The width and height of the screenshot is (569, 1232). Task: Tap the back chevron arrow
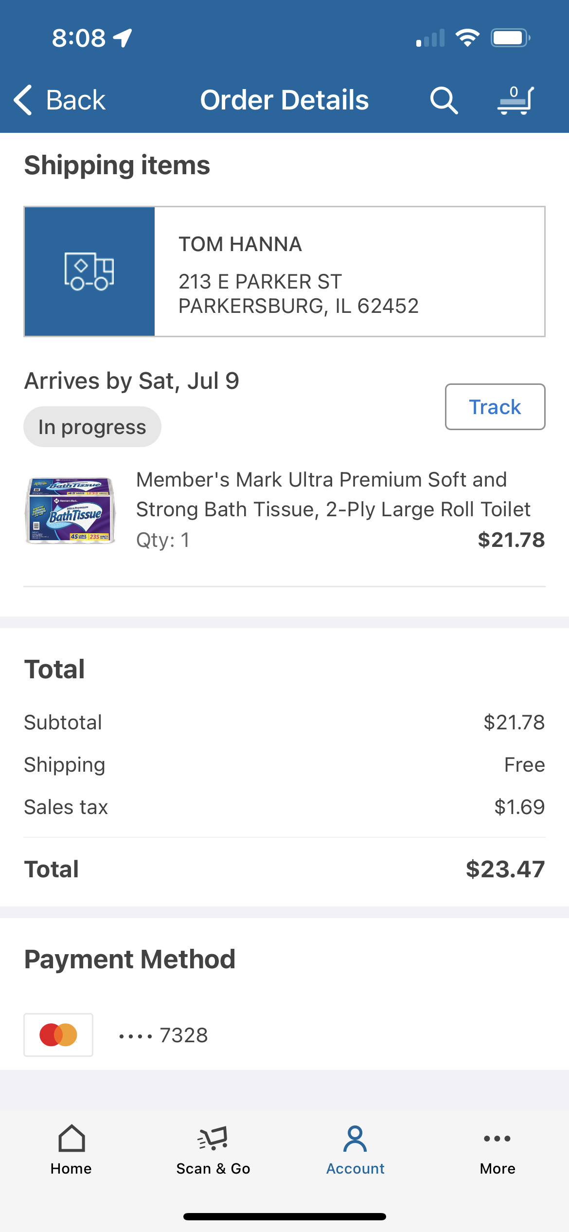click(23, 100)
